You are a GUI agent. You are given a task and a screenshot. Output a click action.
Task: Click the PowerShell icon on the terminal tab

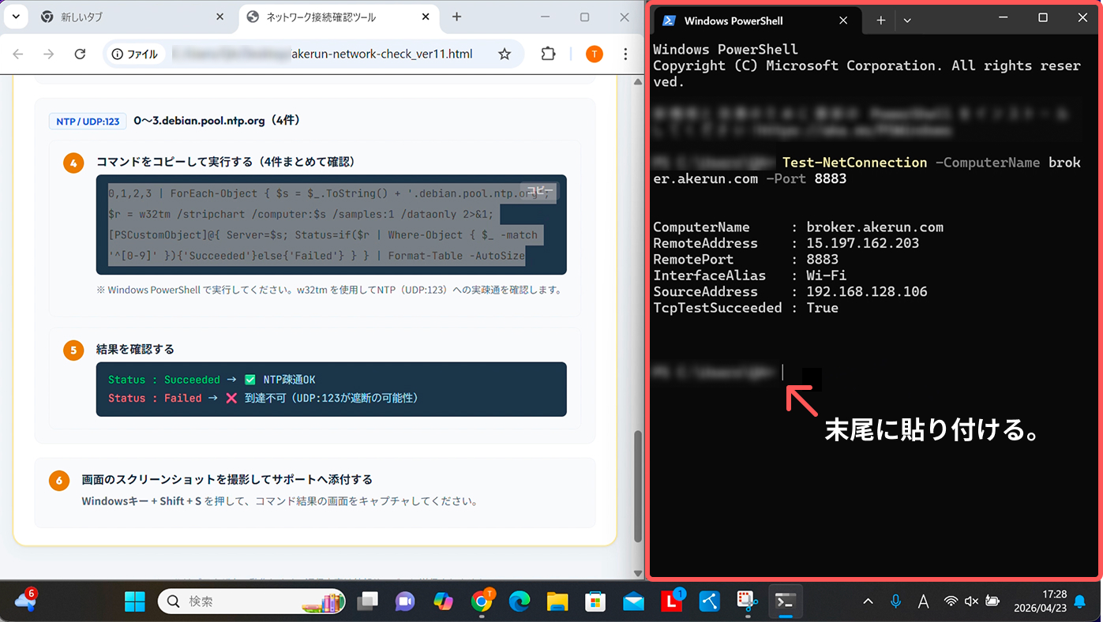pyautogui.click(x=668, y=21)
